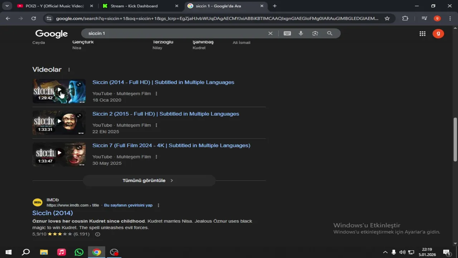Reload the current page
The image size is (458, 258).
tap(34, 18)
